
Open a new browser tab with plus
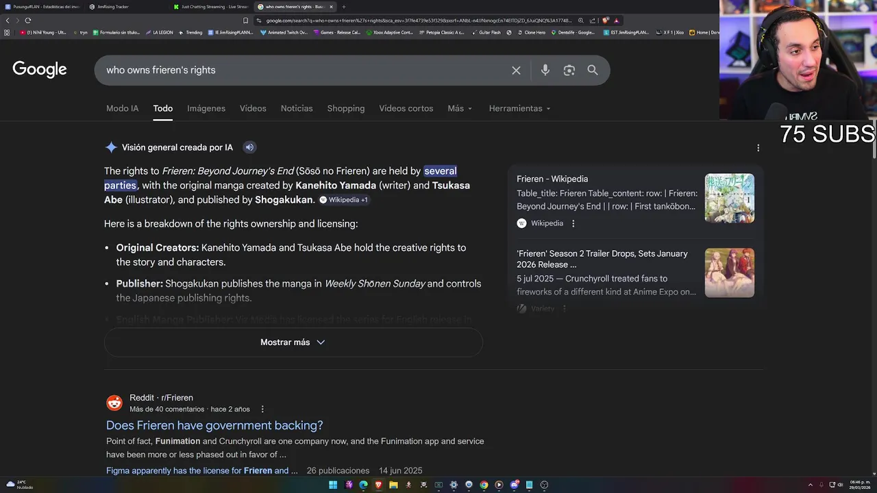(x=344, y=7)
